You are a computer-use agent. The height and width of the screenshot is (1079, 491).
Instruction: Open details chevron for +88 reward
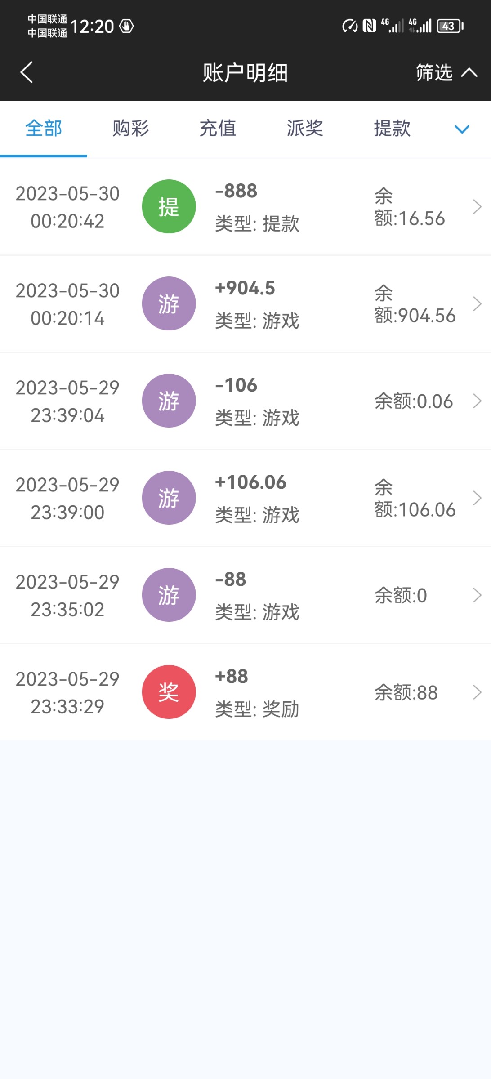477,692
